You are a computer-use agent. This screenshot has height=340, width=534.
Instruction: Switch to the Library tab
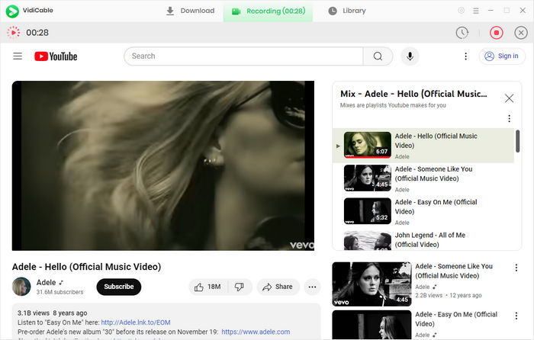click(x=347, y=11)
